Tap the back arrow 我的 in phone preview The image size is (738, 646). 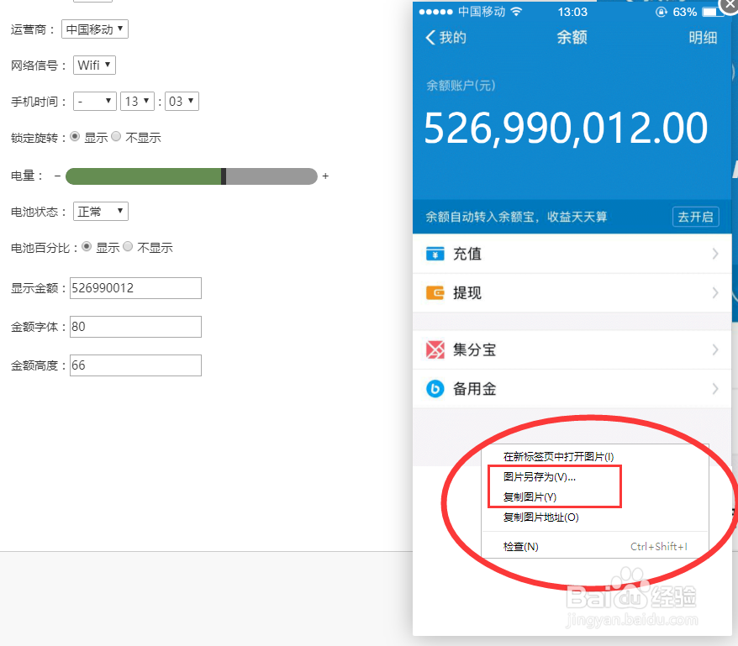tap(445, 37)
